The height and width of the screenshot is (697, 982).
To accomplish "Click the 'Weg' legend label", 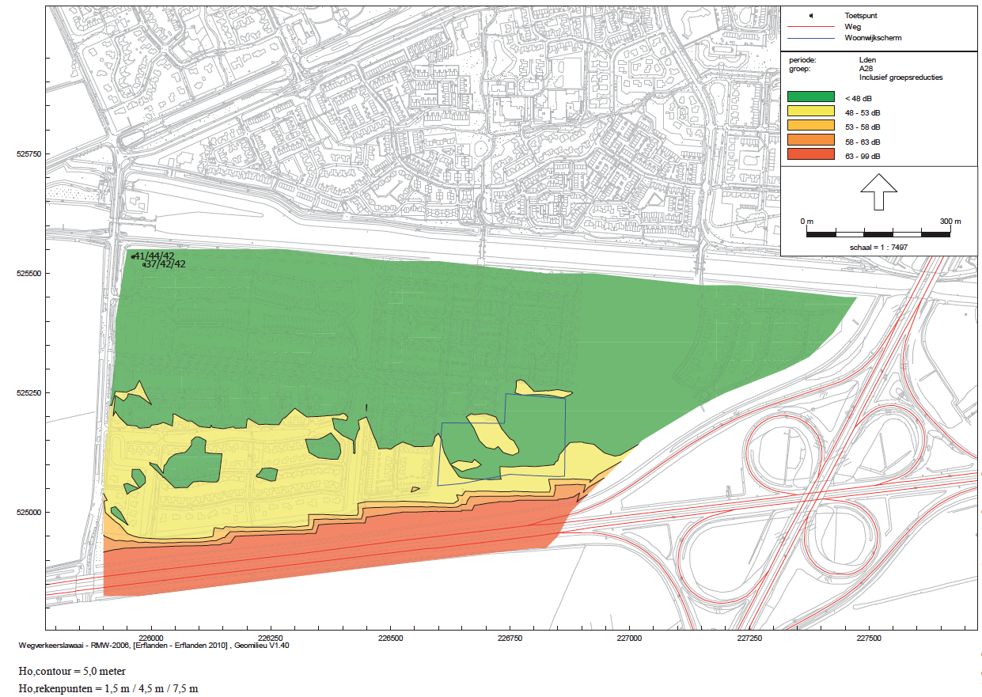I will click(x=853, y=26).
